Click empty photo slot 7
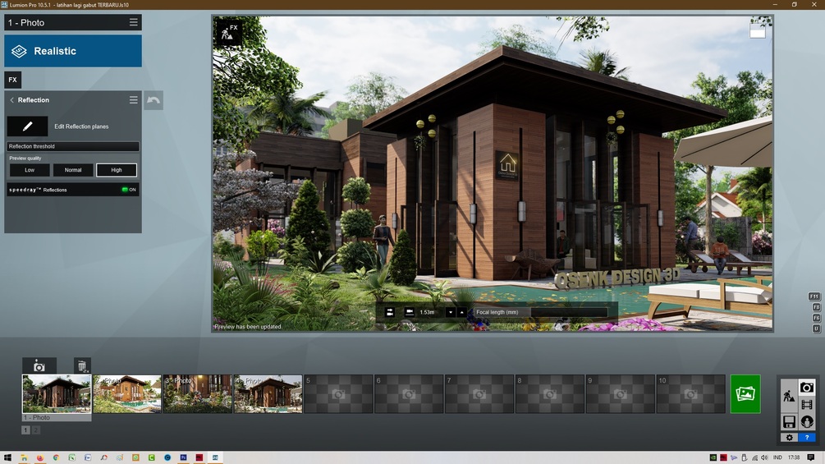 click(479, 393)
